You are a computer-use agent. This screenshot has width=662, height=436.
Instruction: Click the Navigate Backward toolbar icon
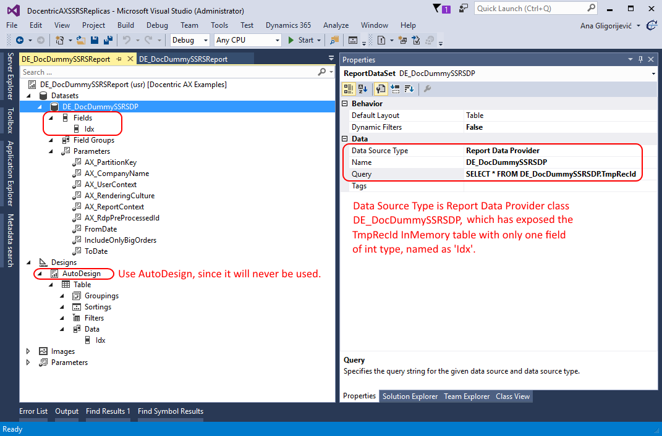tap(19, 40)
